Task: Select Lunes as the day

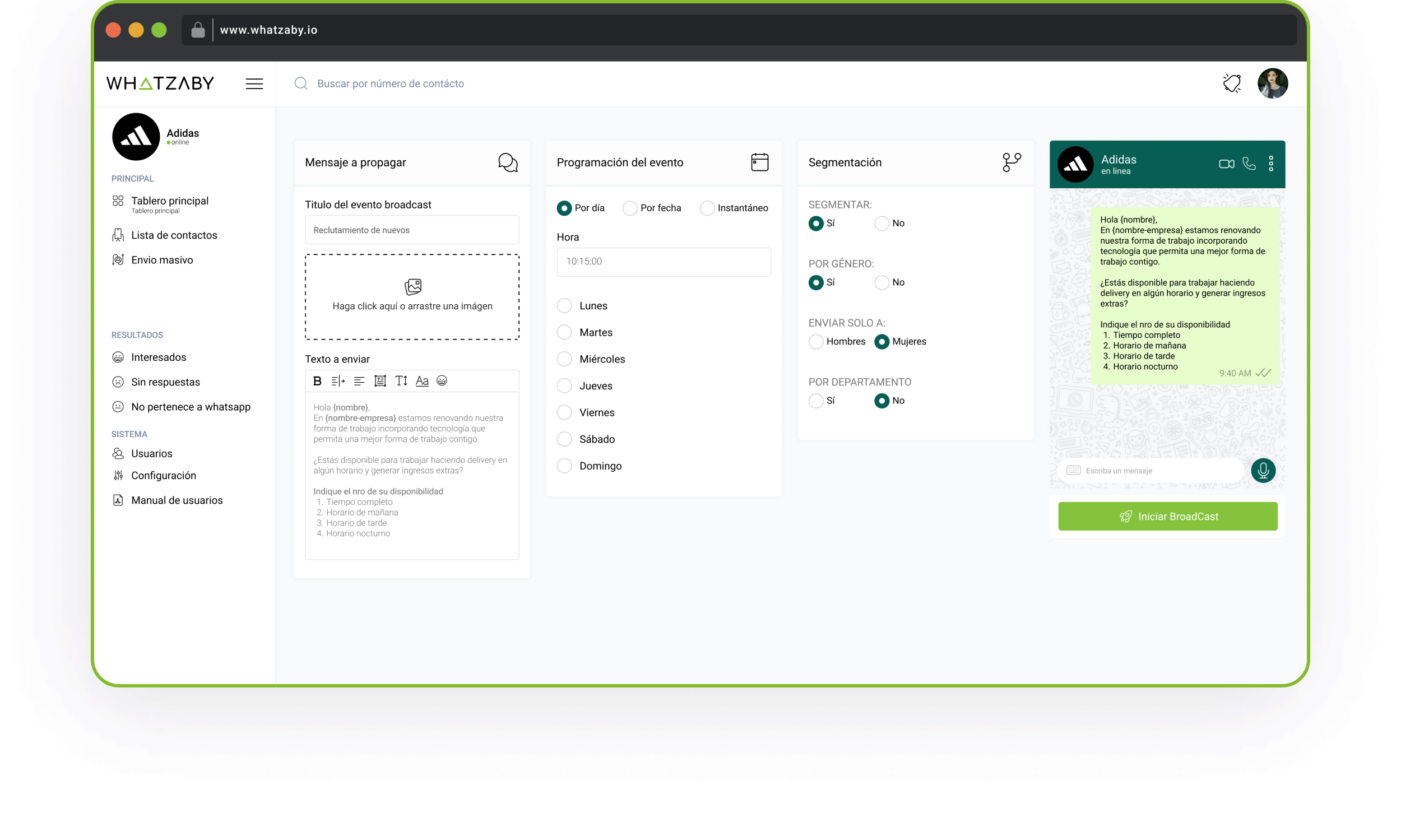Action: 564,306
